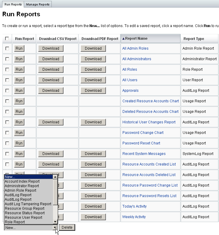Check the box for Password Change Chart row

coord(7,133)
